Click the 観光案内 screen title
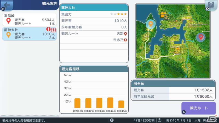This screenshot has height=123, width=219. click(x=50, y=4)
